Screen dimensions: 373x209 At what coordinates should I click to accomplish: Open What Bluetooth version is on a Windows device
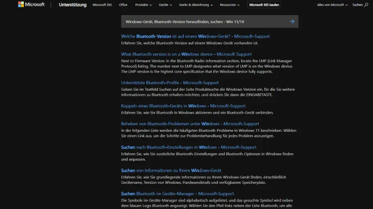pos(186,54)
